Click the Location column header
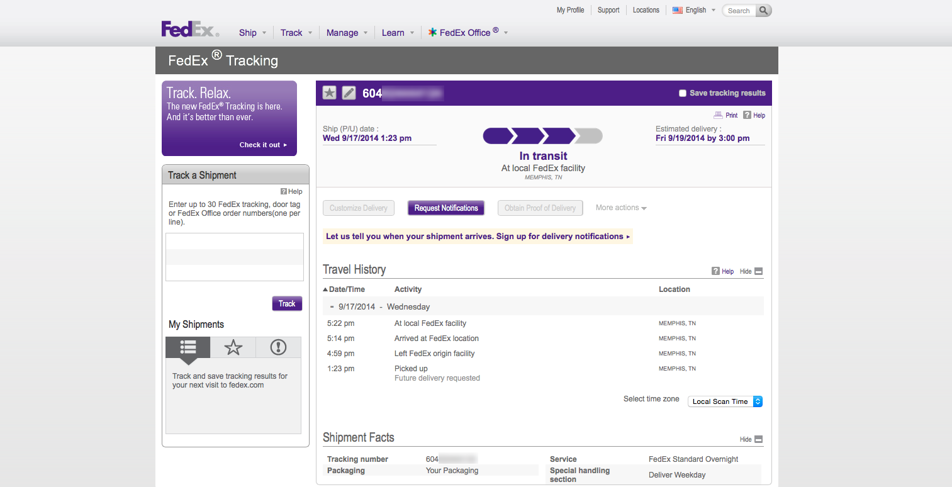The height and width of the screenshot is (487, 952). 675,289
